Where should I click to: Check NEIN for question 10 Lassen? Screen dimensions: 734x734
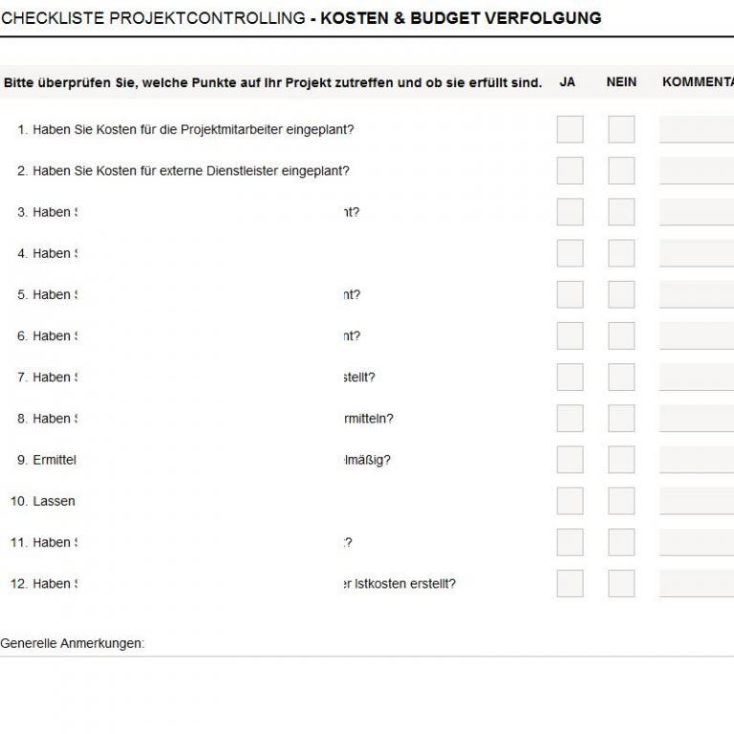point(621,501)
